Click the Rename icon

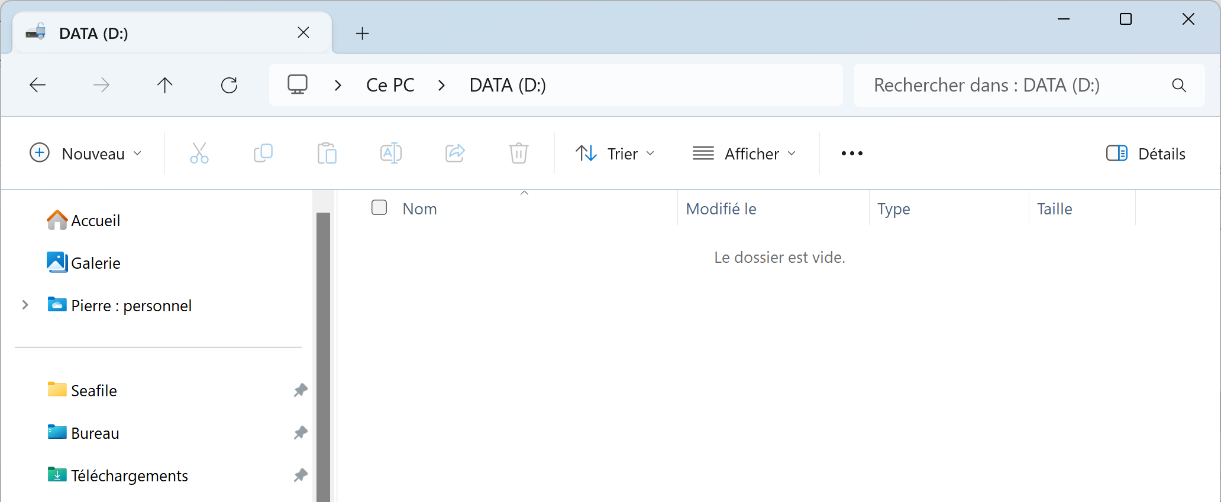tap(391, 154)
